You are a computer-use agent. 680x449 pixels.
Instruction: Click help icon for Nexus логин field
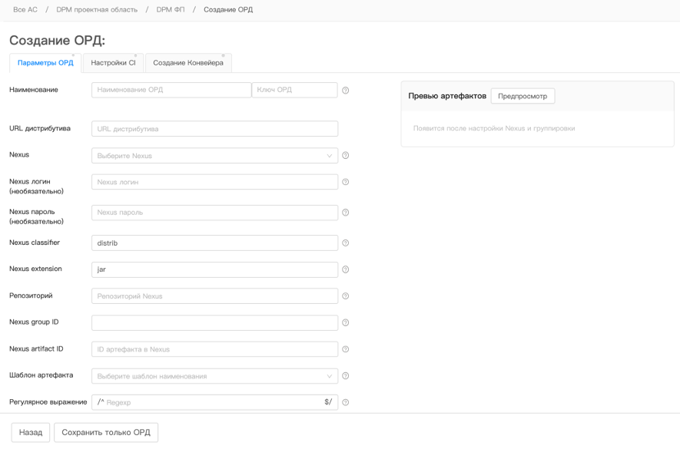click(346, 182)
